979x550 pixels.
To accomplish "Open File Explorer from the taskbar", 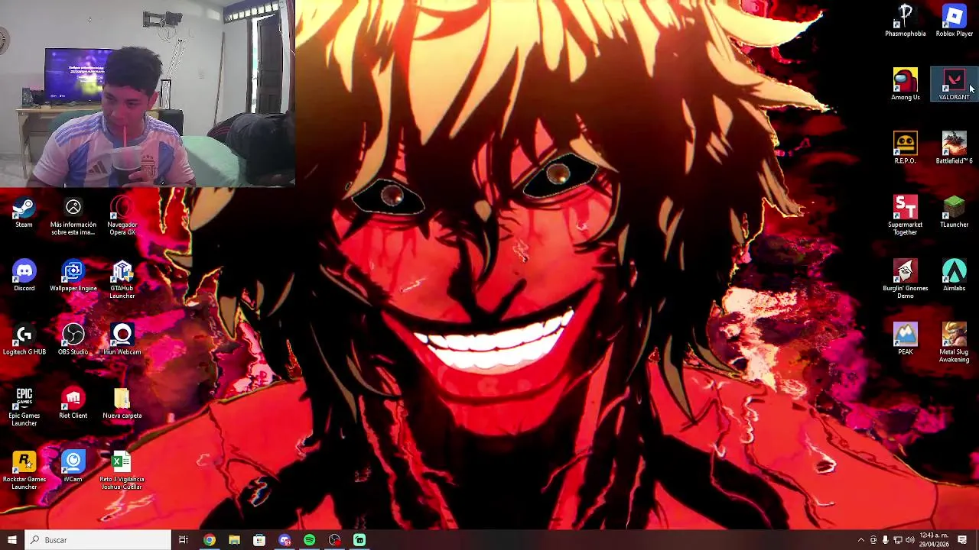I will (234, 540).
